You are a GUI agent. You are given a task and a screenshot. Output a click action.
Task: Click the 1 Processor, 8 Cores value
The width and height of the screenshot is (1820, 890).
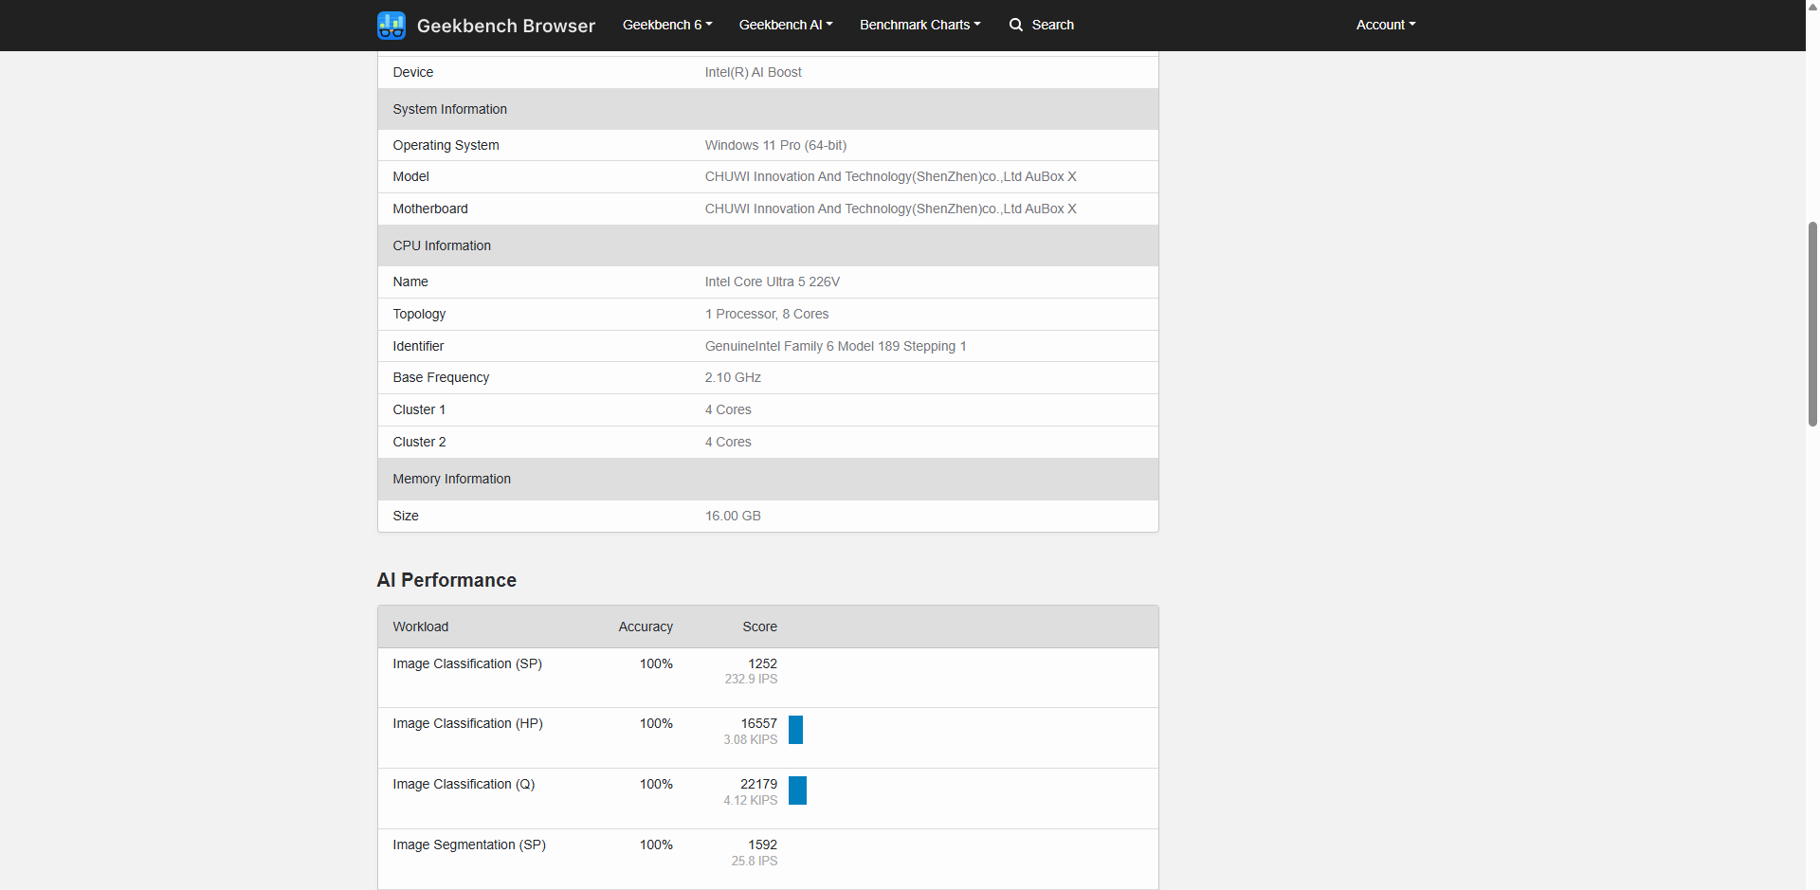tap(766, 314)
